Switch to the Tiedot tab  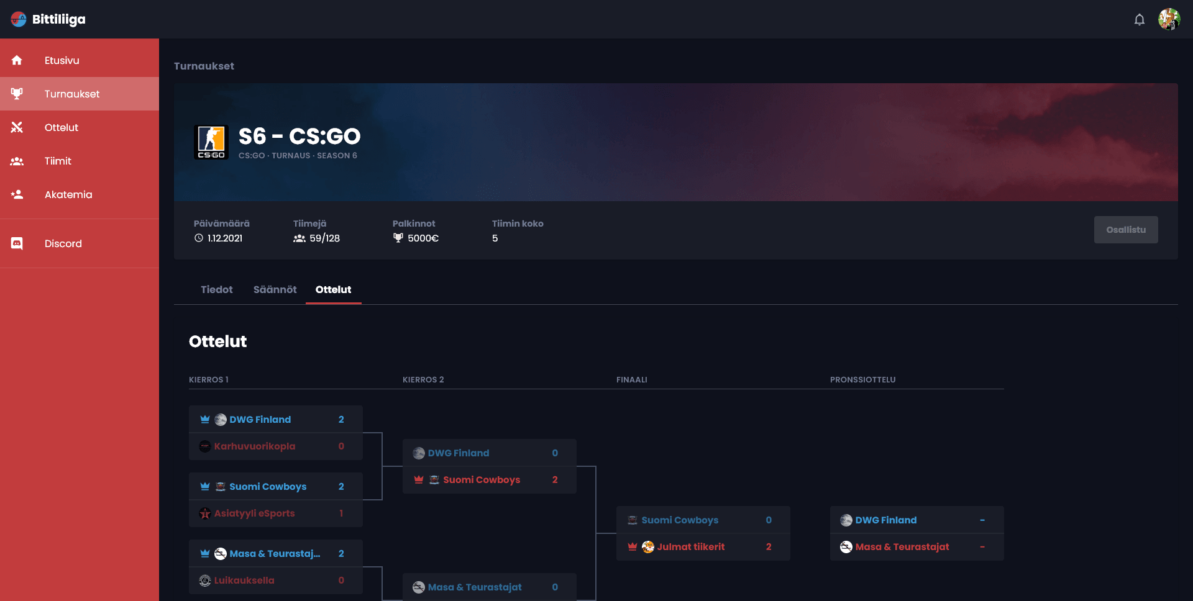(216, 289)
